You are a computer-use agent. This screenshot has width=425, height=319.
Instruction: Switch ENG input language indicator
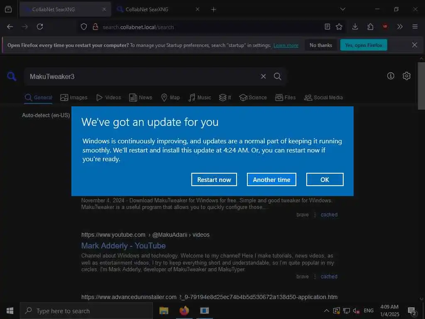(369, 311)
